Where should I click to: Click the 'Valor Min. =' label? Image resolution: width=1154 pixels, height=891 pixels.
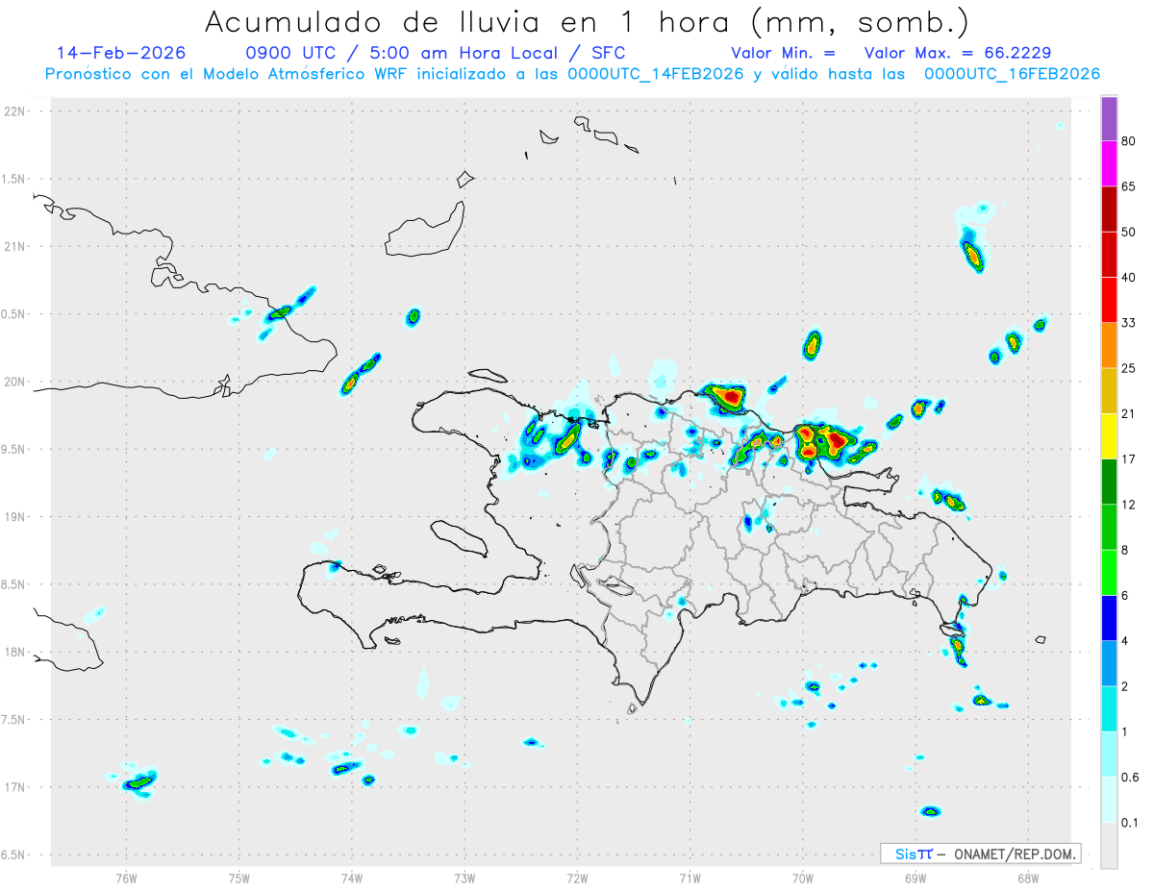point(783,53)
